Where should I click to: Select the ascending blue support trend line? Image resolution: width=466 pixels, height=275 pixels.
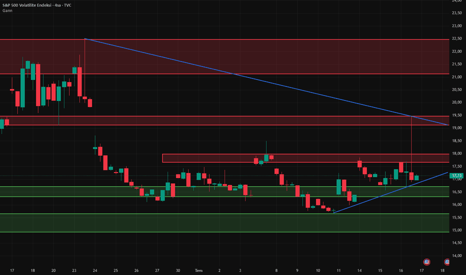[391, 192]
